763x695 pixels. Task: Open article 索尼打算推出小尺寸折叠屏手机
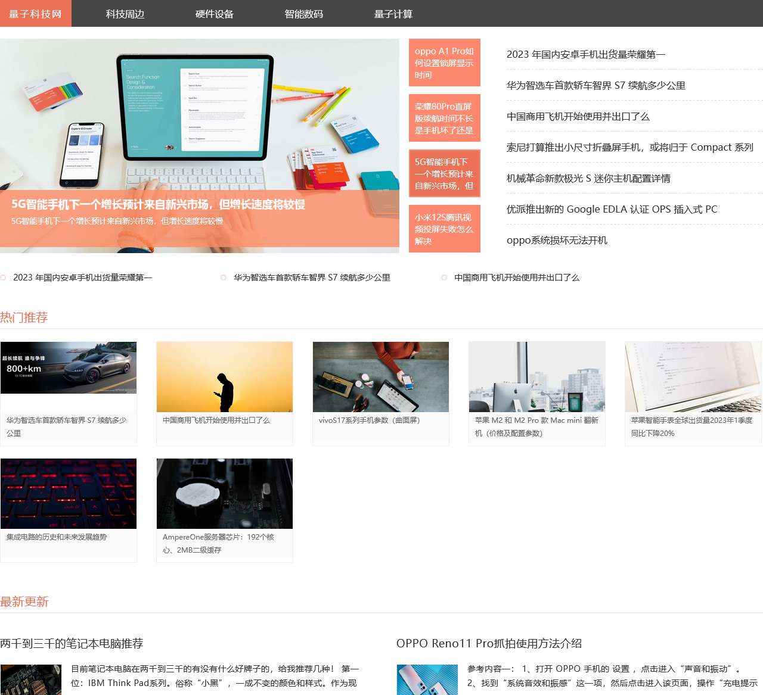(629, 147)
